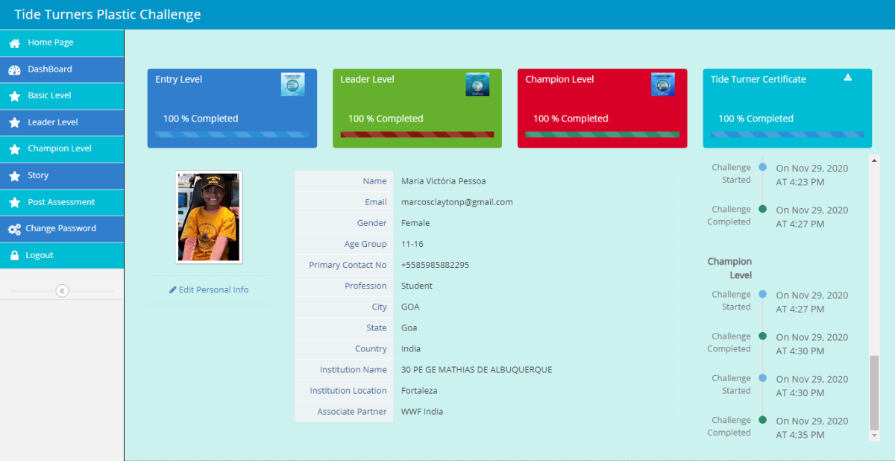The height and width of the screenshot is (461, 895).
Task: Click the gears icon beside Change Password
Action: click(14, 229)
